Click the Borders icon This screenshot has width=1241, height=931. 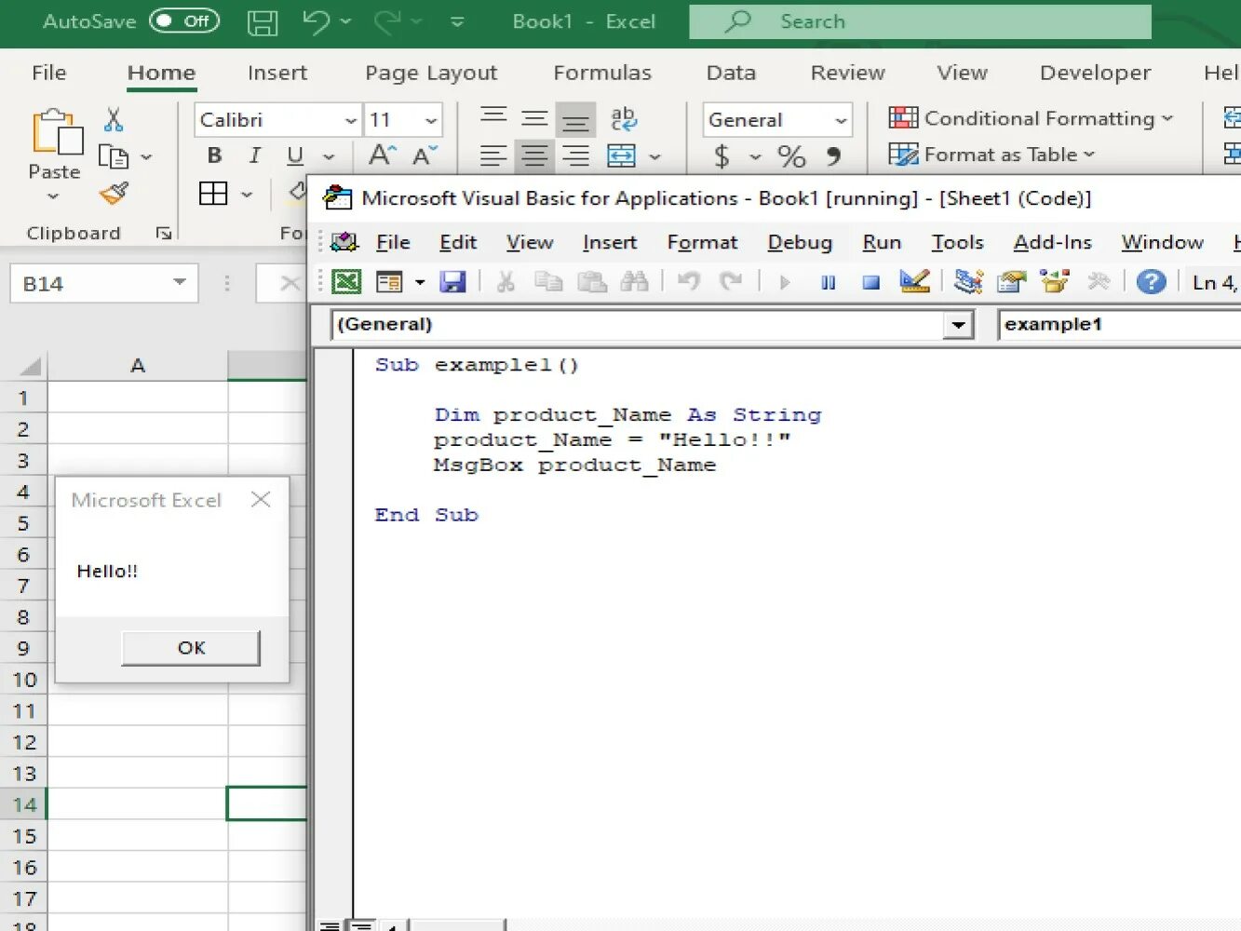pos(213,194)
